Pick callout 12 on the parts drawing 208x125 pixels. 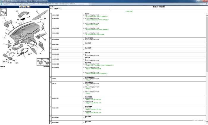(x=45, y=40)
